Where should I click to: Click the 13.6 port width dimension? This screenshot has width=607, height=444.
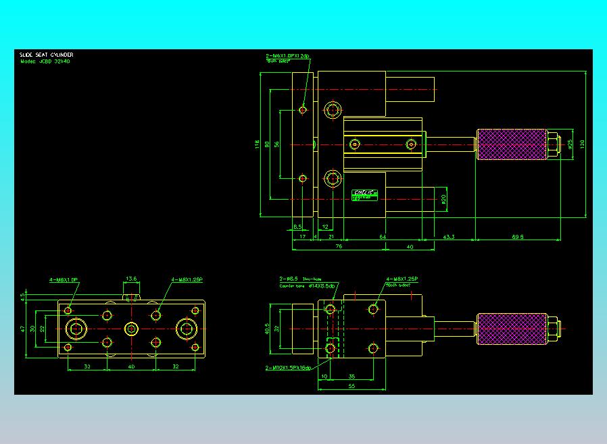click(x=131, y=279)
